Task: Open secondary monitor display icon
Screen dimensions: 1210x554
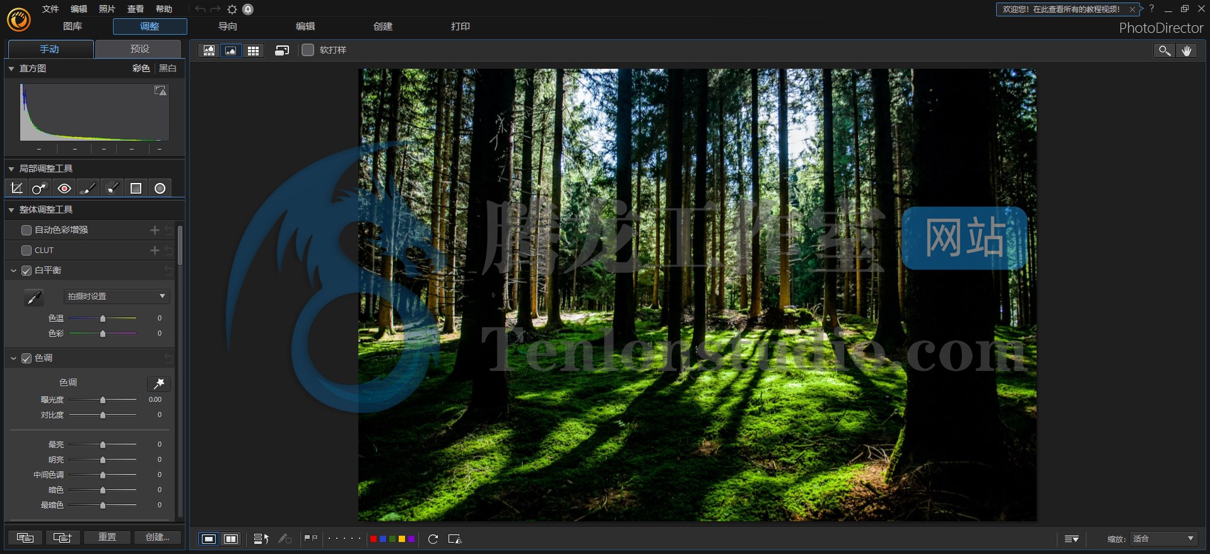Action: click(282, 50)
